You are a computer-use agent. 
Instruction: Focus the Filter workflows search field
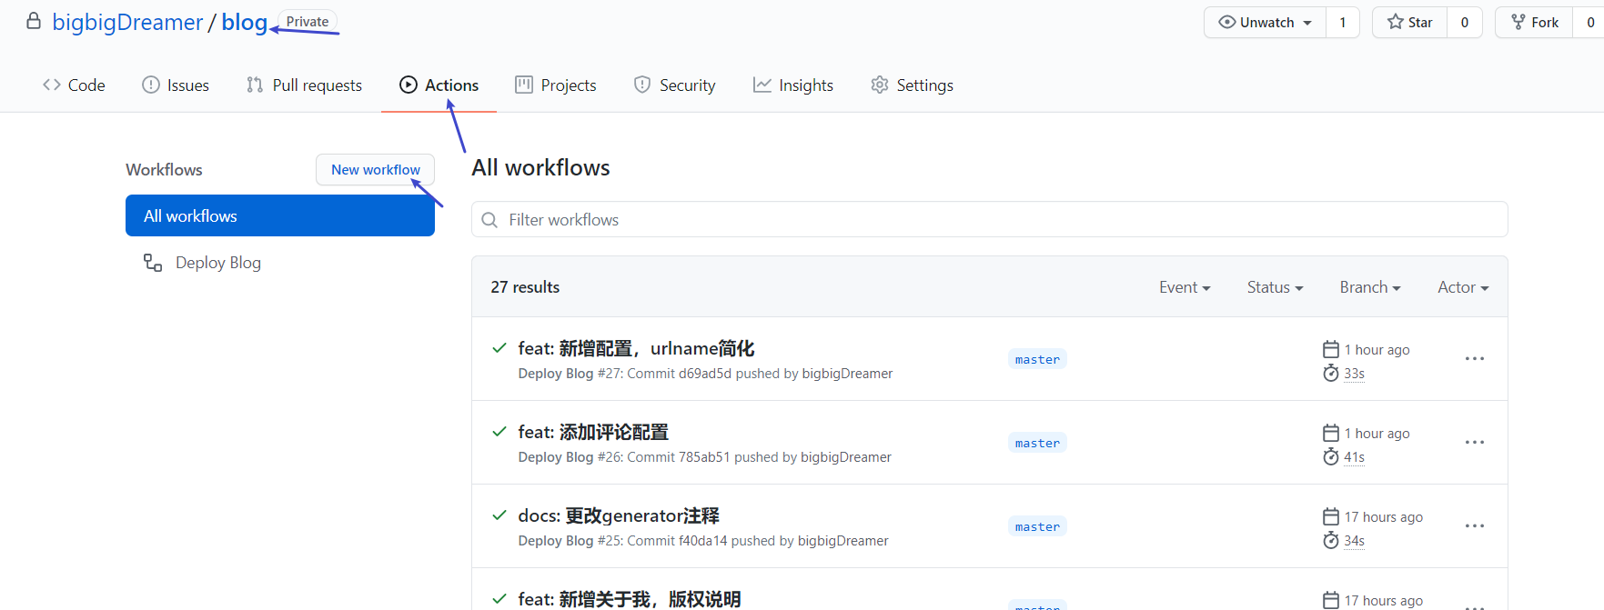point(990,219)
